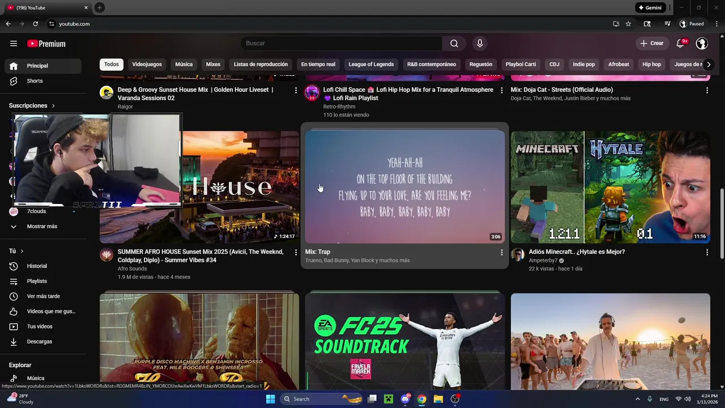Image resolution: width=725 pixels, height=408 pixels.
Task: Open options menu for Mix: Trap
Action: click(x=501, y=253)
